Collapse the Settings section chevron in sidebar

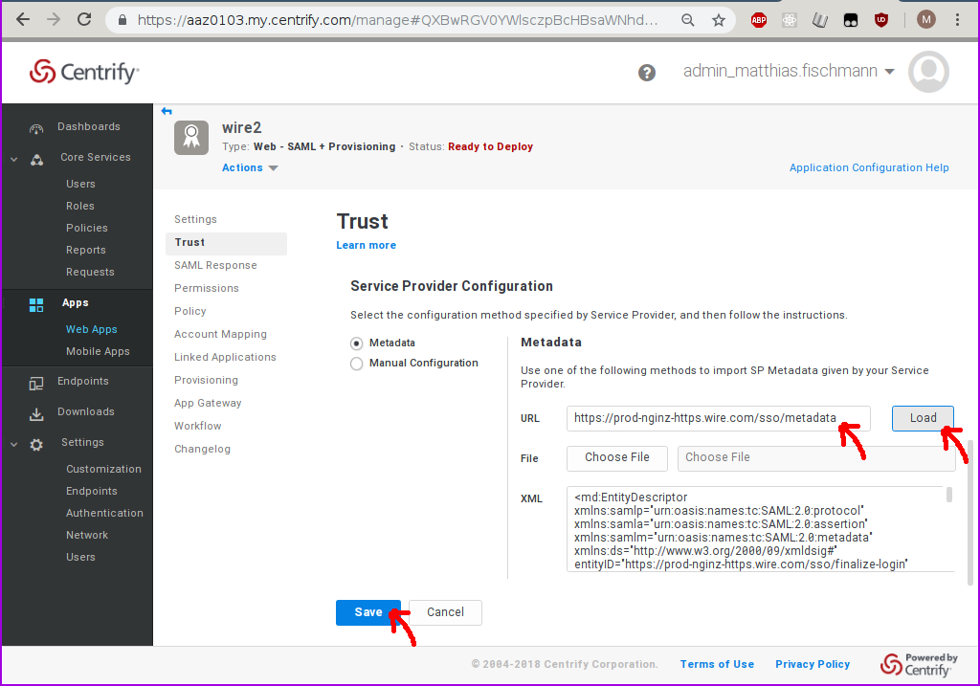point(13,444)
